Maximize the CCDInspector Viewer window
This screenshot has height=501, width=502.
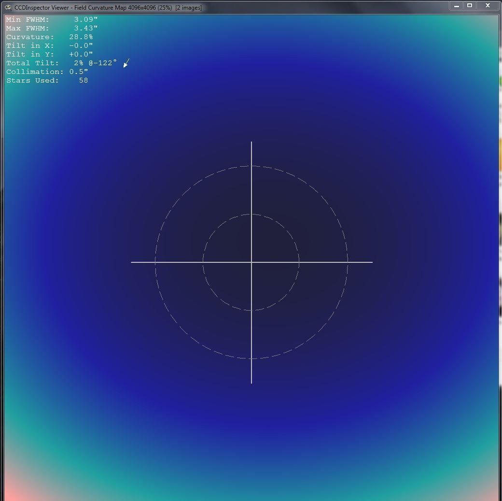(x=470, y=6)
